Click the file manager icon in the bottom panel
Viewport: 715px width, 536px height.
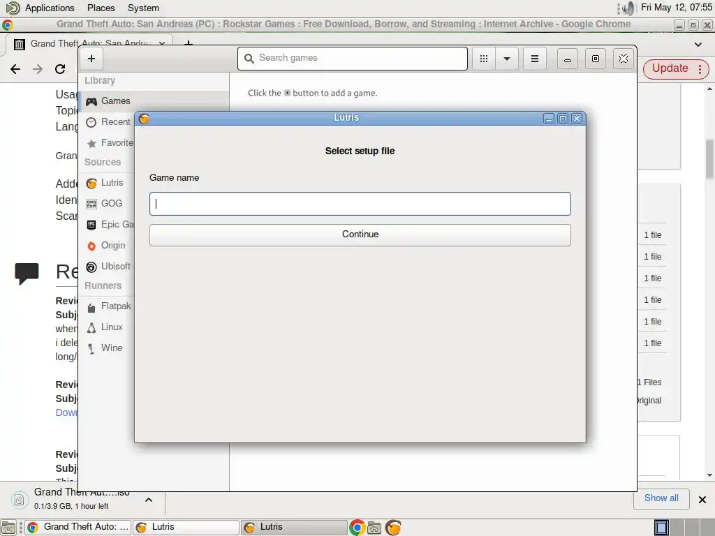click(374, 528)
